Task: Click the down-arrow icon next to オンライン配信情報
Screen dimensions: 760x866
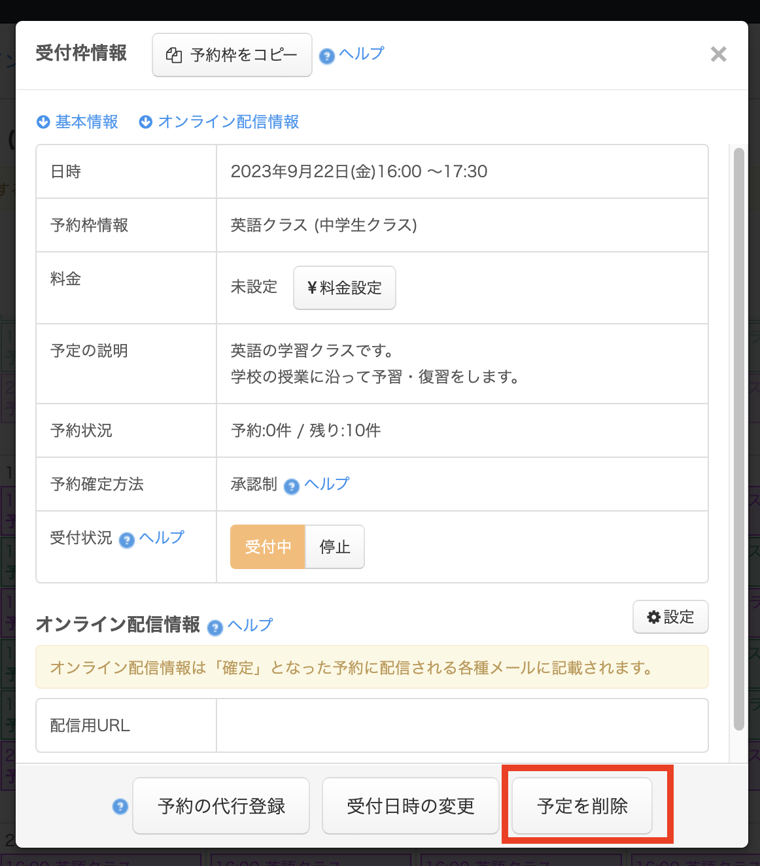Action: 146,122
